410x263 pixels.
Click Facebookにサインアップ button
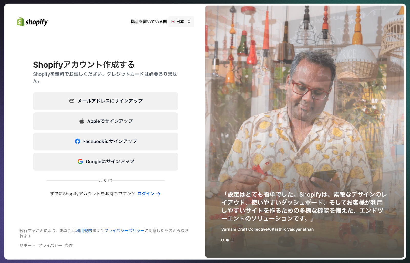click(x=106, y=141)
